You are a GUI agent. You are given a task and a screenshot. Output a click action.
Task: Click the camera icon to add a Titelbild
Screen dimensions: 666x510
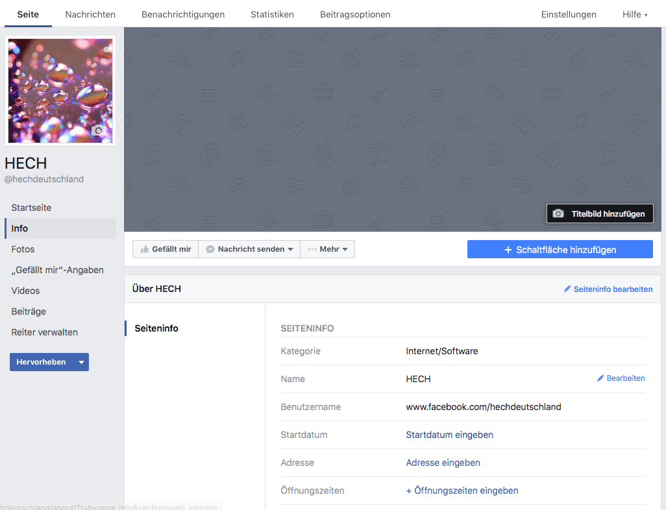(x=559, y=213)
